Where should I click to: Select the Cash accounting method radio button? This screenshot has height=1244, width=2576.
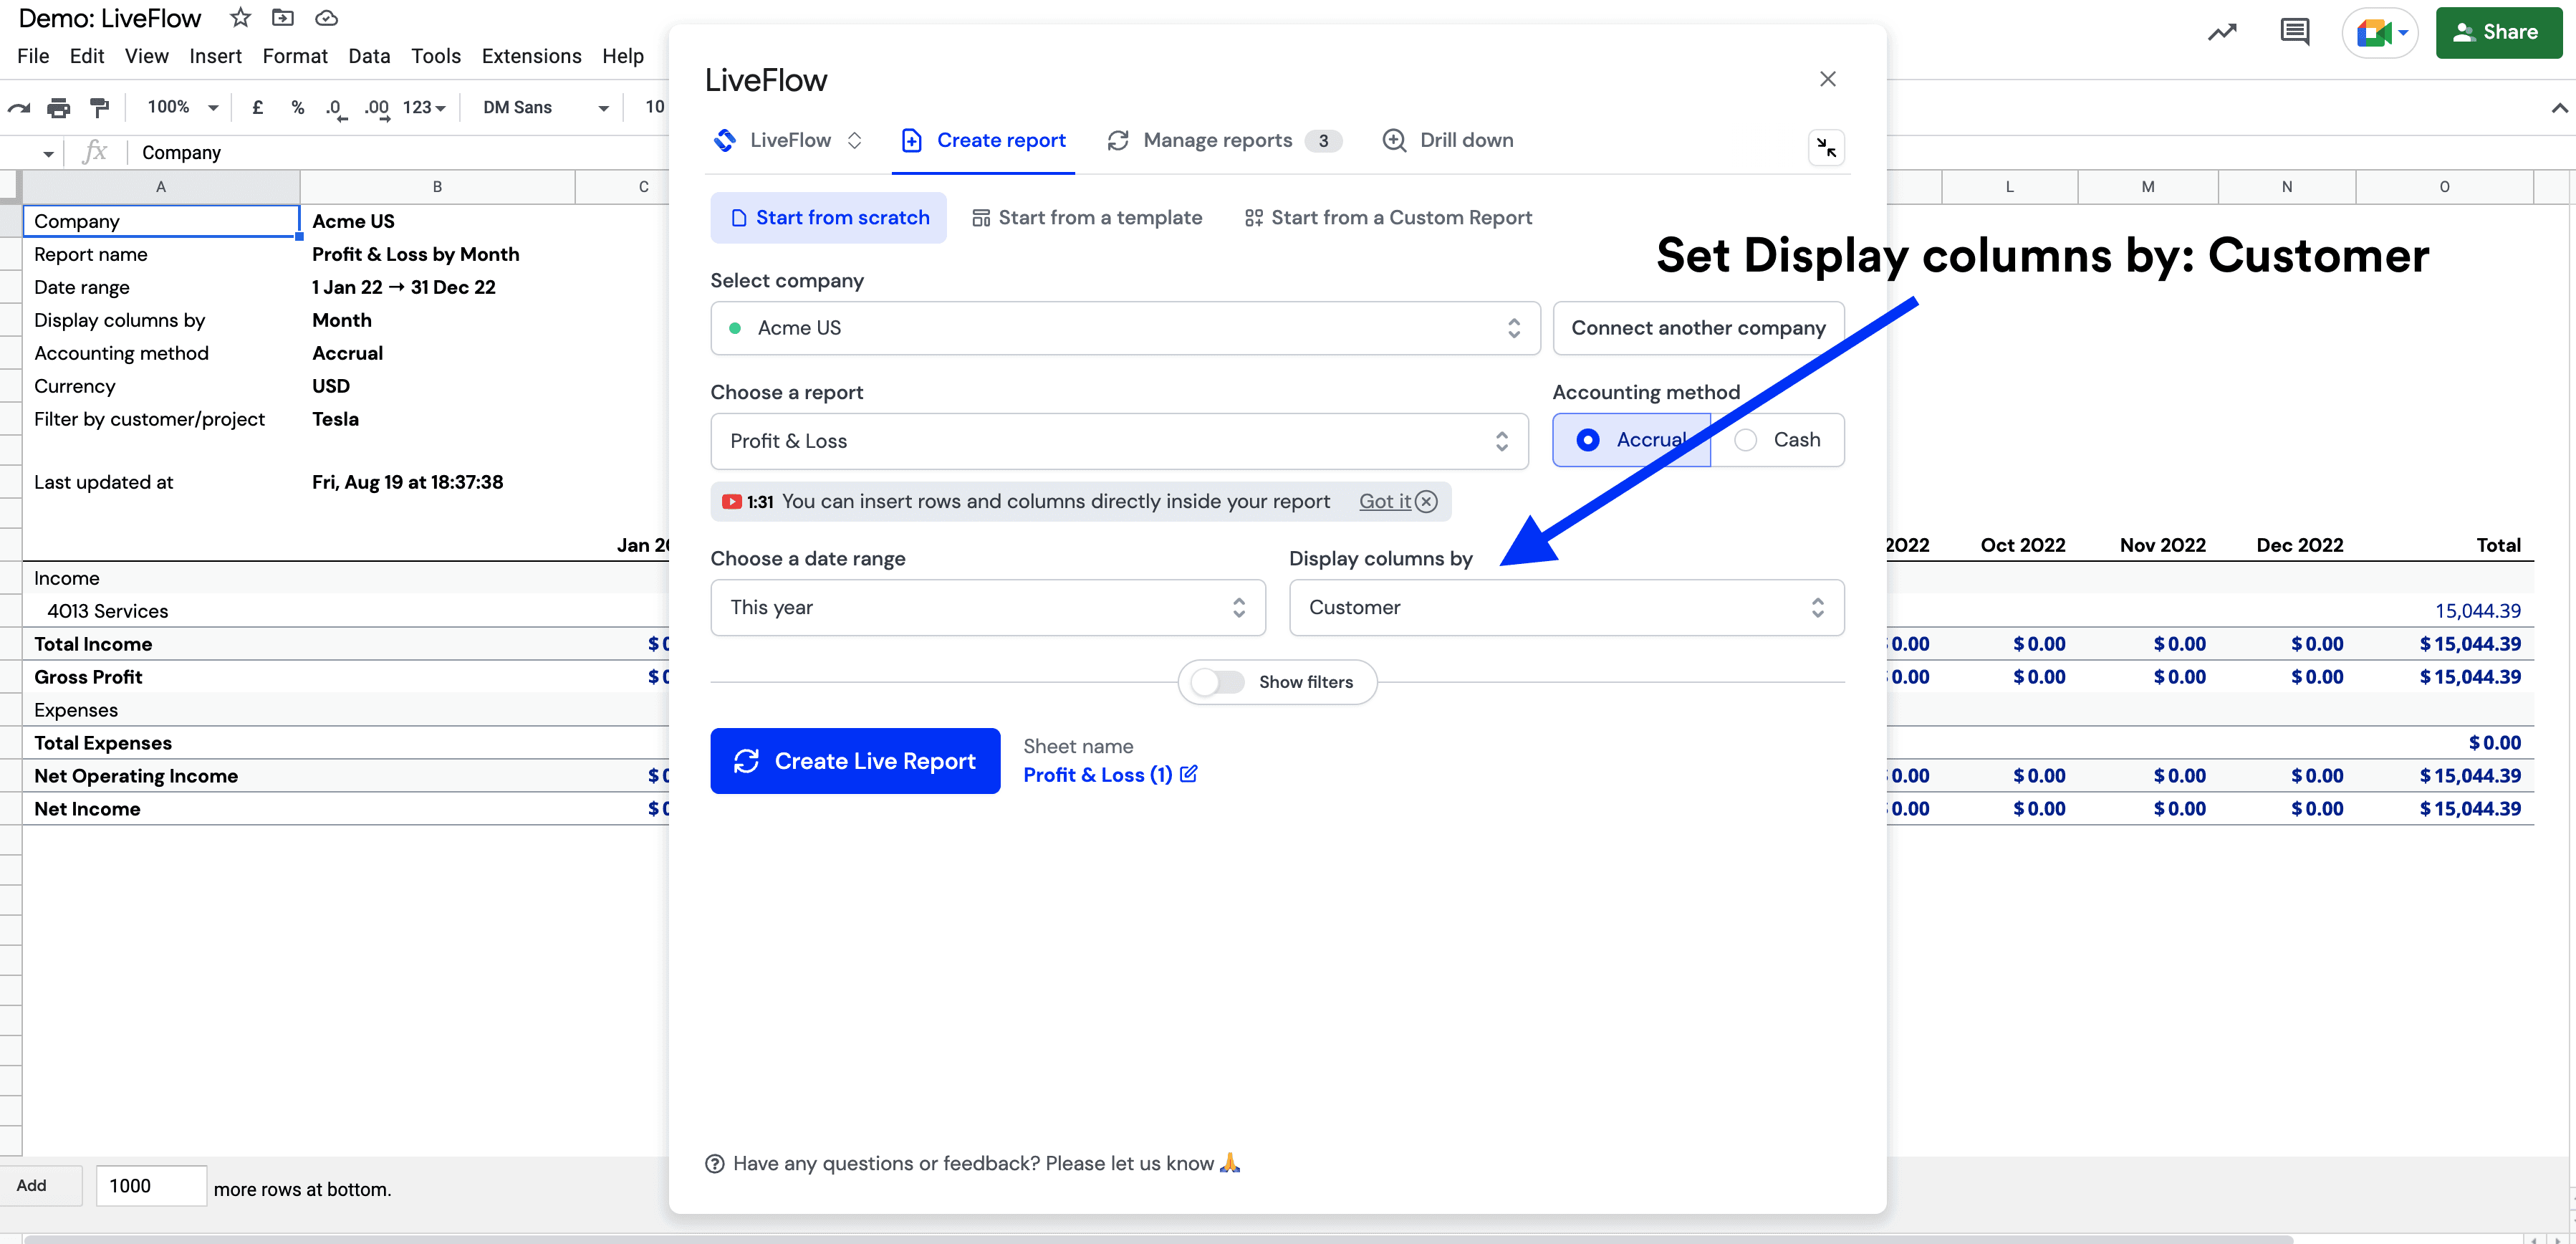pyautogui.click(x=1746, y=440)
